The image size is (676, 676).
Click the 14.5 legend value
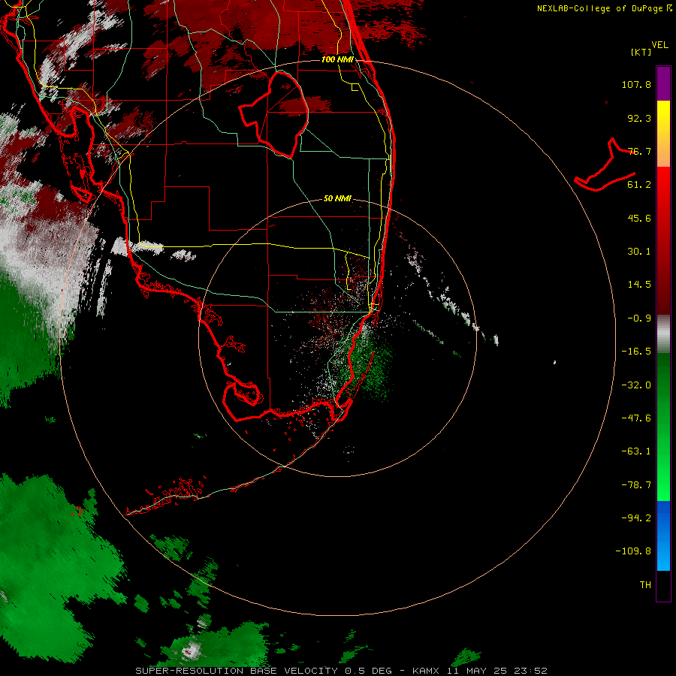point(639,285)
